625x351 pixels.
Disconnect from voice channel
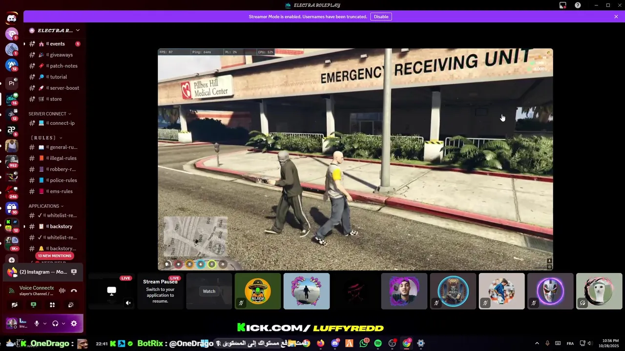(74, 291)
